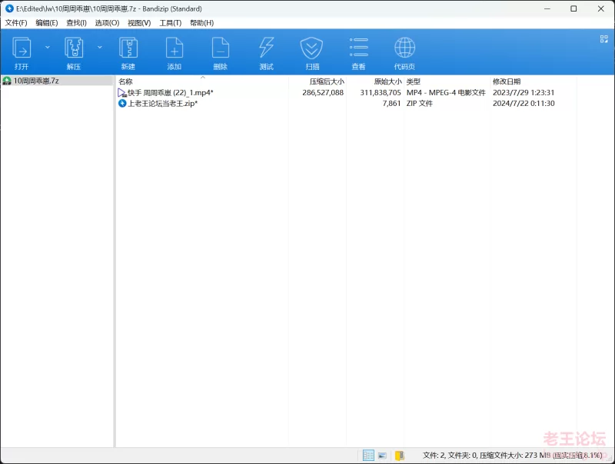Click the Bandizip app icon in title bar
This screenshot has width=615, height=464.
9,8
